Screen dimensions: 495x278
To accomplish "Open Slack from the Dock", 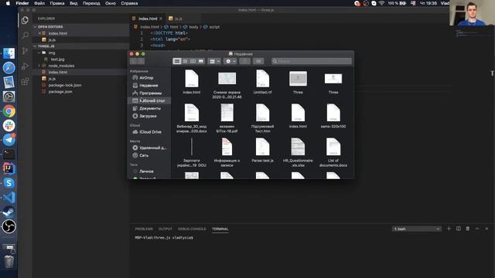I will click(x=9, y=125).
